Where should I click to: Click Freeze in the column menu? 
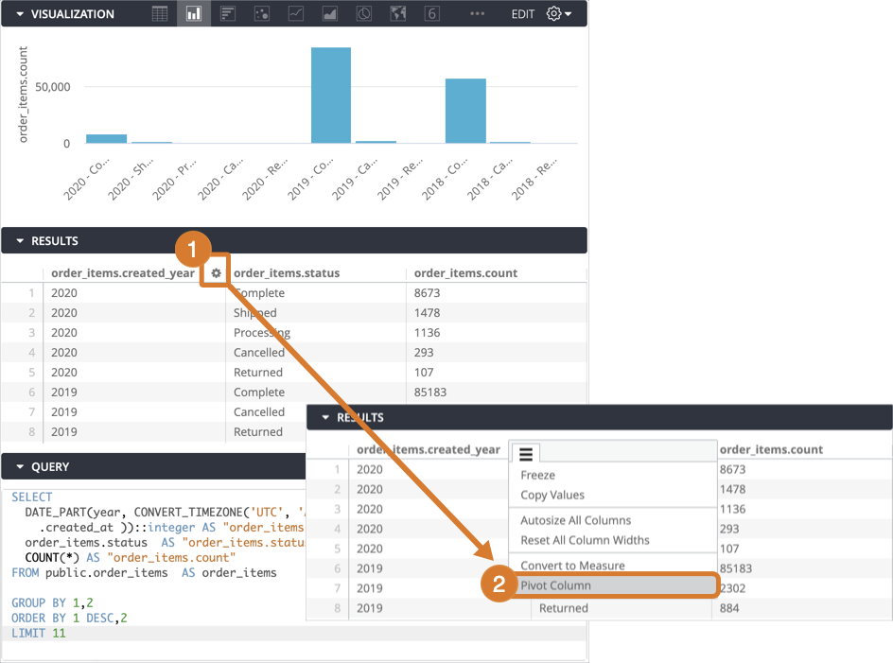(x=537, y=475)
